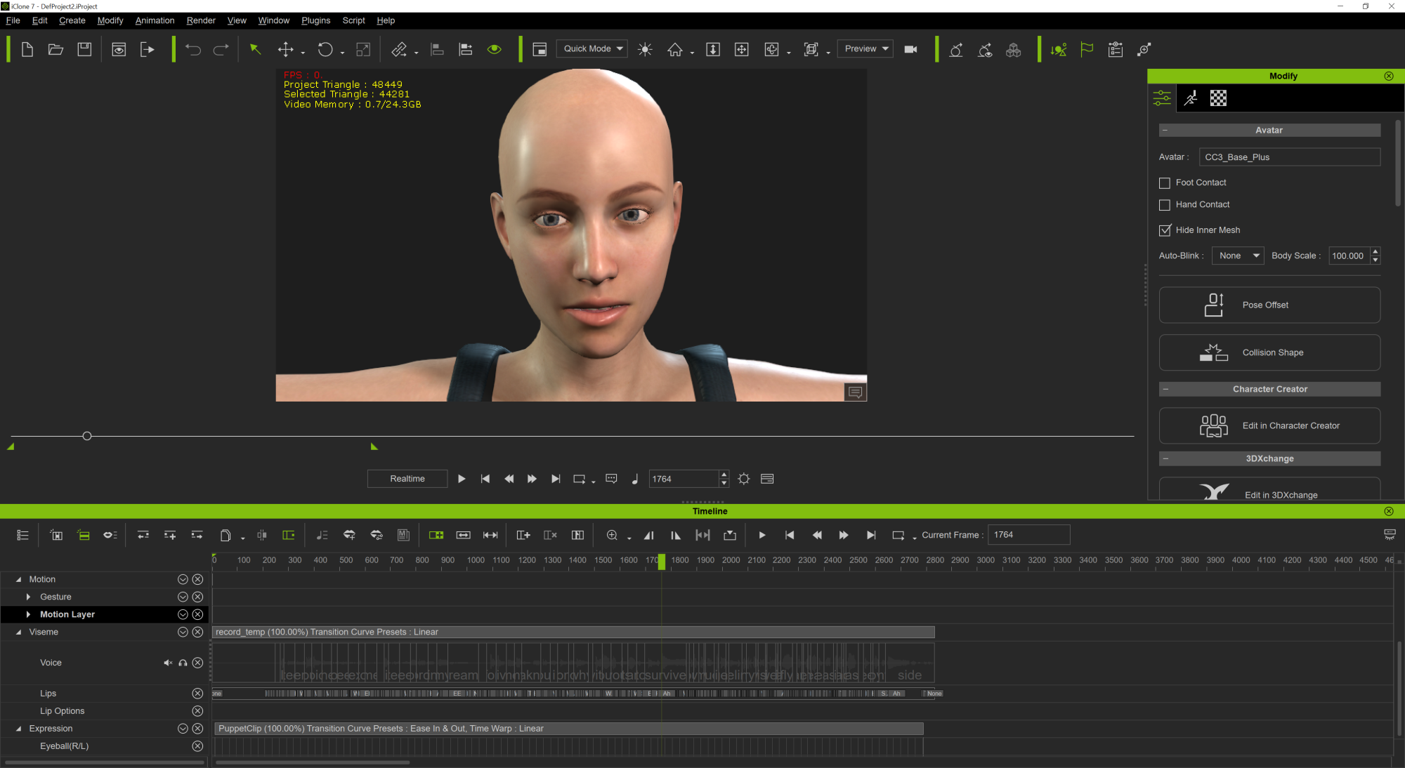Open the Plugins menu
The image size is (1405, 768).
[315, 20]
